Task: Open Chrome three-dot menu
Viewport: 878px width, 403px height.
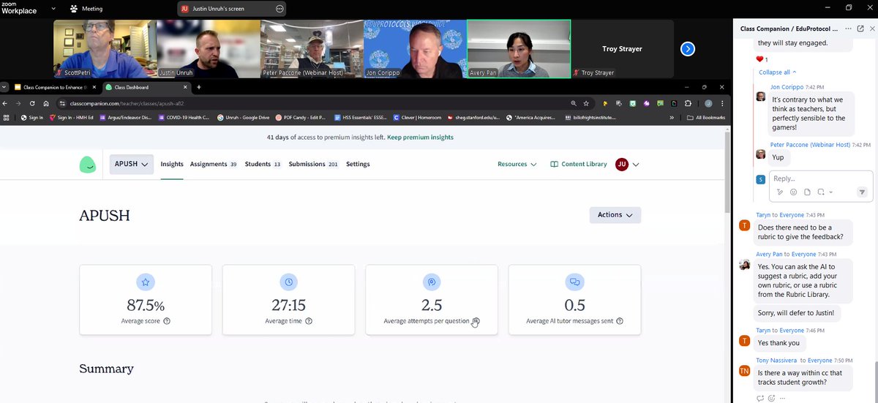Action: coord(722,104)
